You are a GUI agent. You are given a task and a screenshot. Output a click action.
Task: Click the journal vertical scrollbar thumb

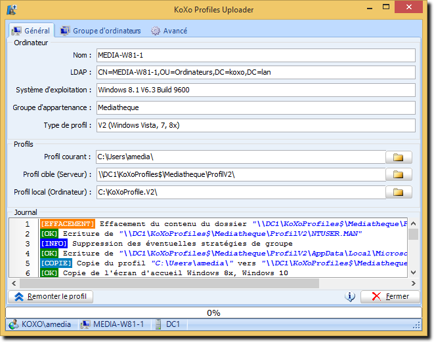pos(413,235)
